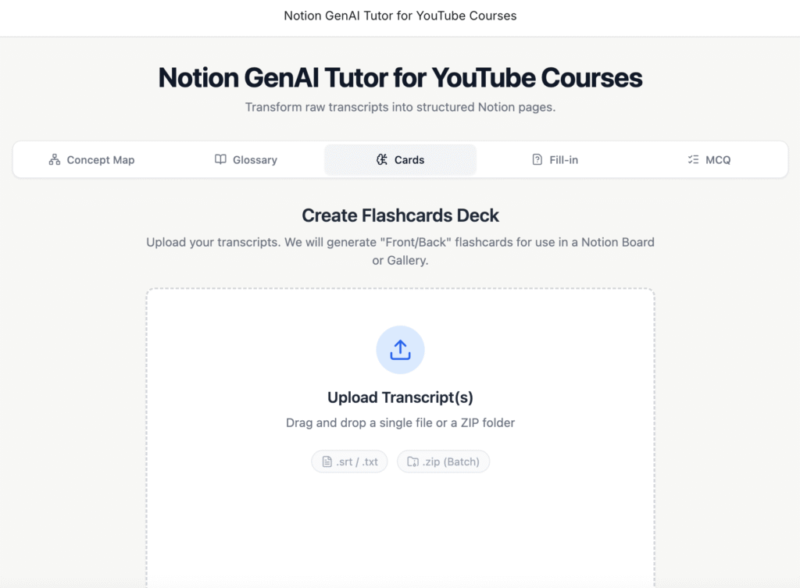The height and width of the screenshot is (588, 800).
Task: Click the "Create Flashcards Deck" heading
Action: [400, 216]
